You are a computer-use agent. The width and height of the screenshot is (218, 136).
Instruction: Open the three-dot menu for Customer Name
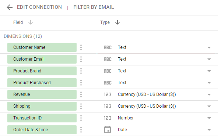[81, 47]
